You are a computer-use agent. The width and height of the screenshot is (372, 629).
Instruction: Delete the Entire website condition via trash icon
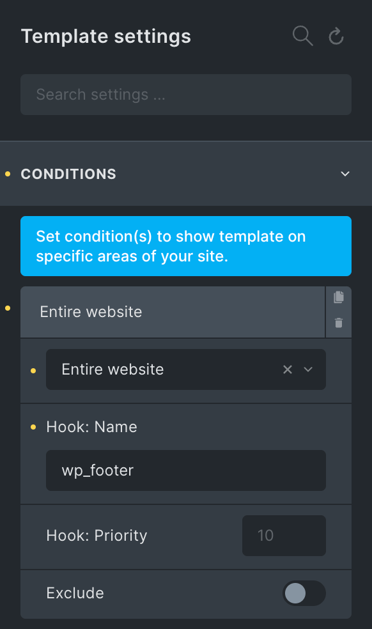click(339, 323)
